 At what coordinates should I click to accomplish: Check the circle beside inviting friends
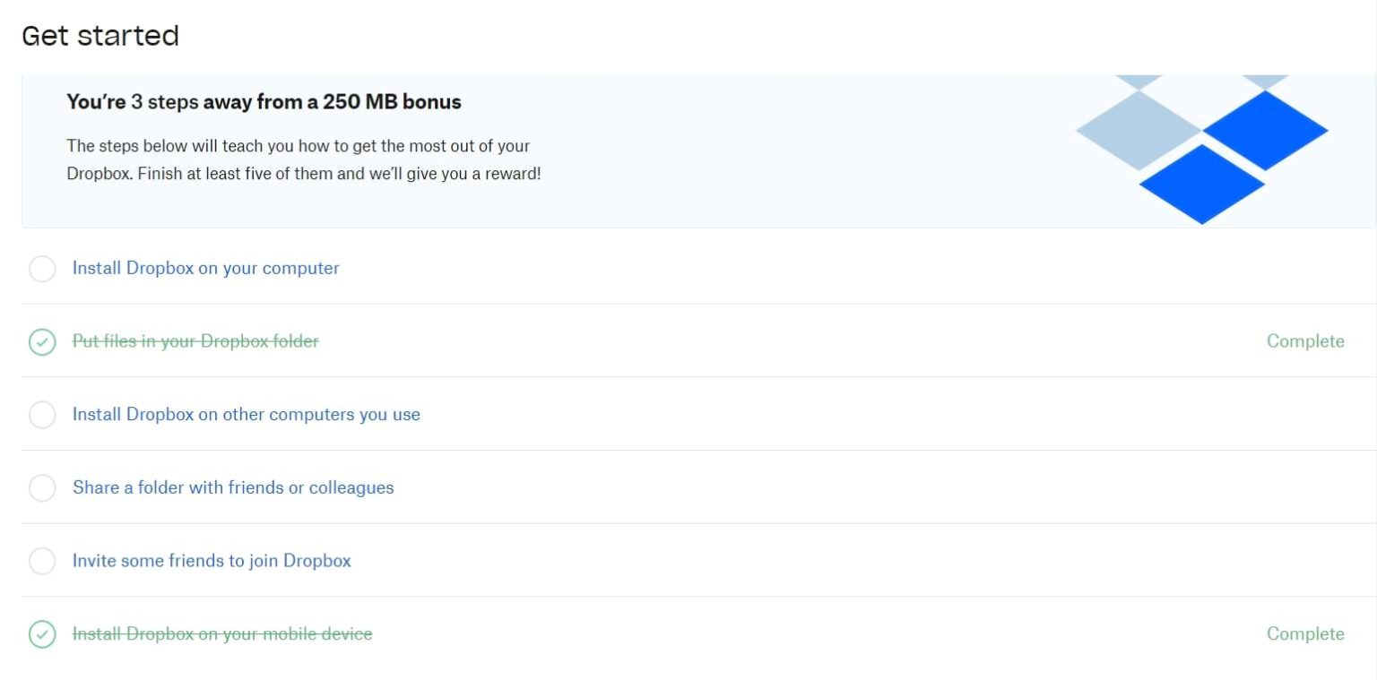[x=42, y=561]
